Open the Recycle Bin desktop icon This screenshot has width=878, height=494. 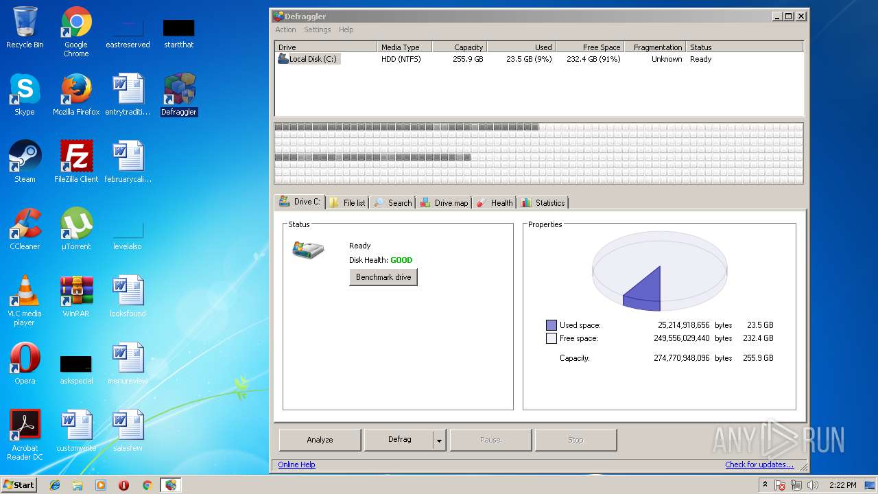point(25,27)
